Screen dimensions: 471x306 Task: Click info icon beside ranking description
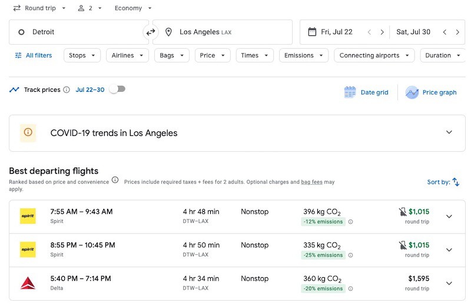point(115,181)
